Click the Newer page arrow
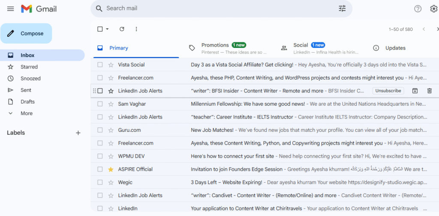Image resolution: width=439 pixels, height=216 pixels. click(424, 29)
